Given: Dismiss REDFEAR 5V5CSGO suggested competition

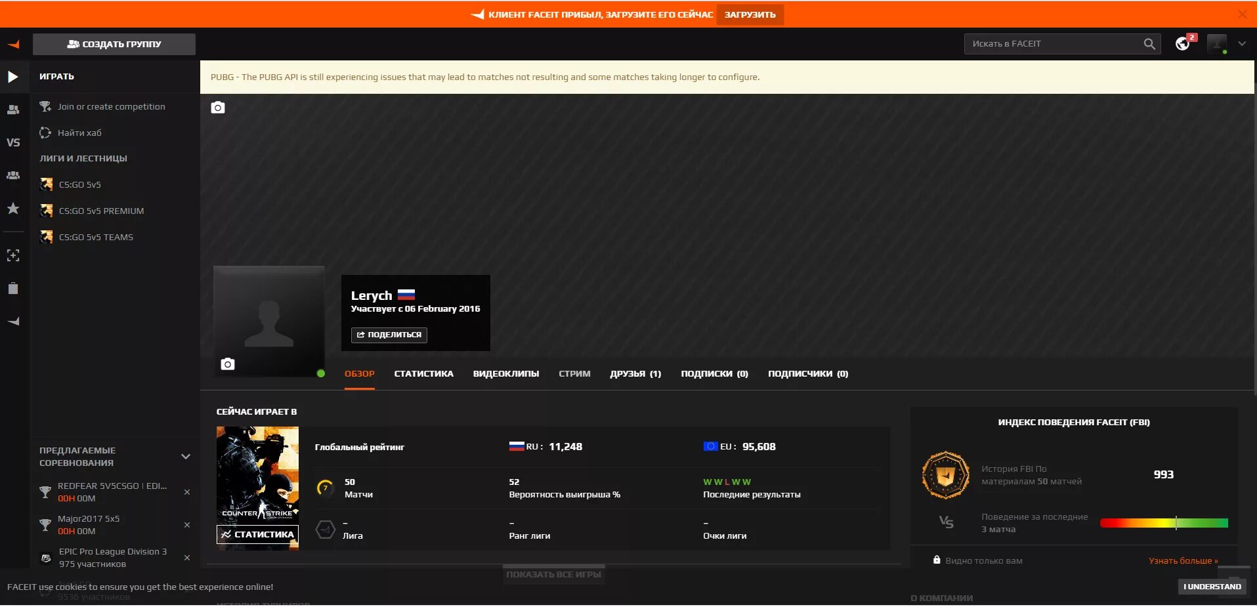Looking at the screenshot, I should [x=187, y=492].
